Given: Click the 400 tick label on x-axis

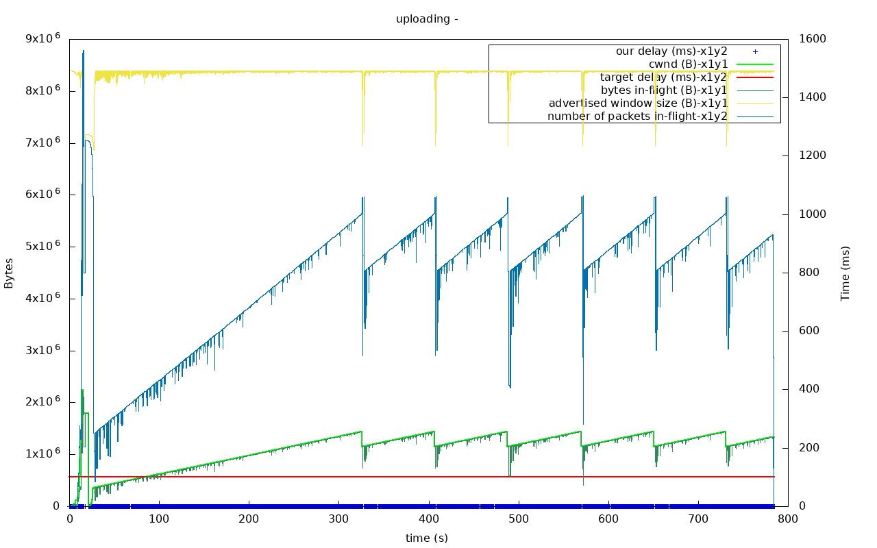Looking at the screenshot, I should pos(428,519).
